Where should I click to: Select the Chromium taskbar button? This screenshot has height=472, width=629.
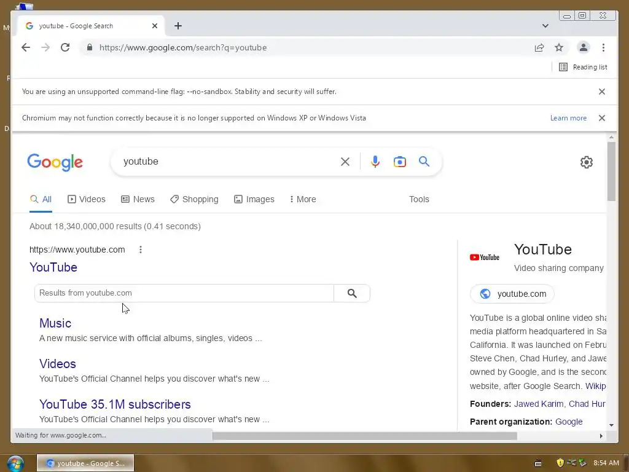tap(85, 463)
